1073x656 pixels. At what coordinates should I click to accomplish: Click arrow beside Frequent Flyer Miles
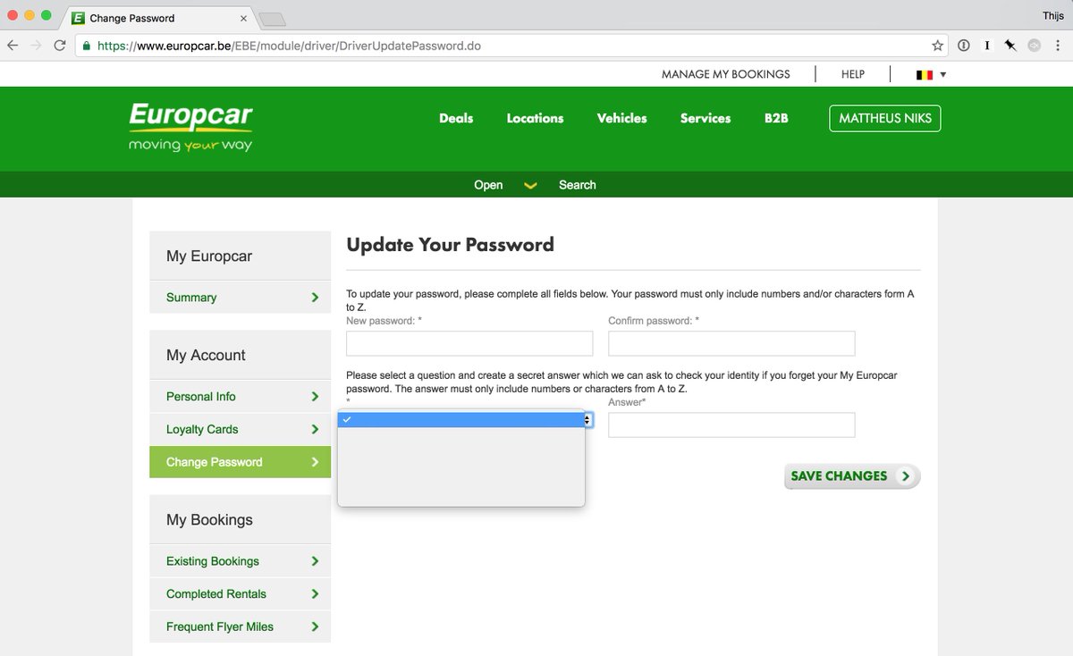(315, 627)
